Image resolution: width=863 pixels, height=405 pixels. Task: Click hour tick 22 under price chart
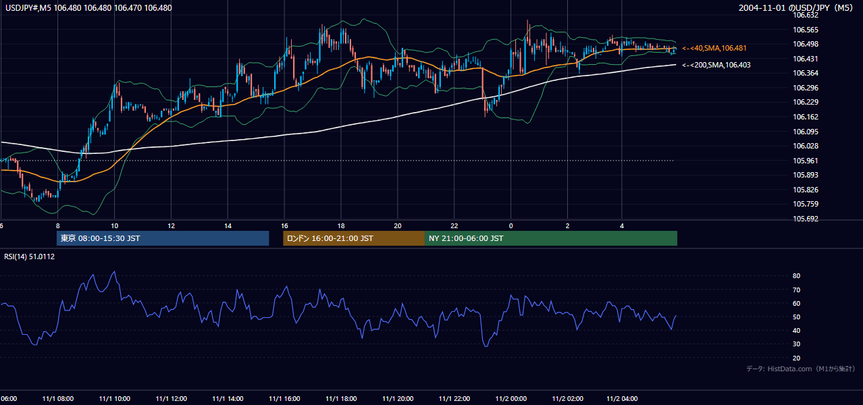pyautogui.click(x=454, y=225)
